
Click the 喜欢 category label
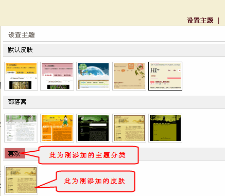15,153
